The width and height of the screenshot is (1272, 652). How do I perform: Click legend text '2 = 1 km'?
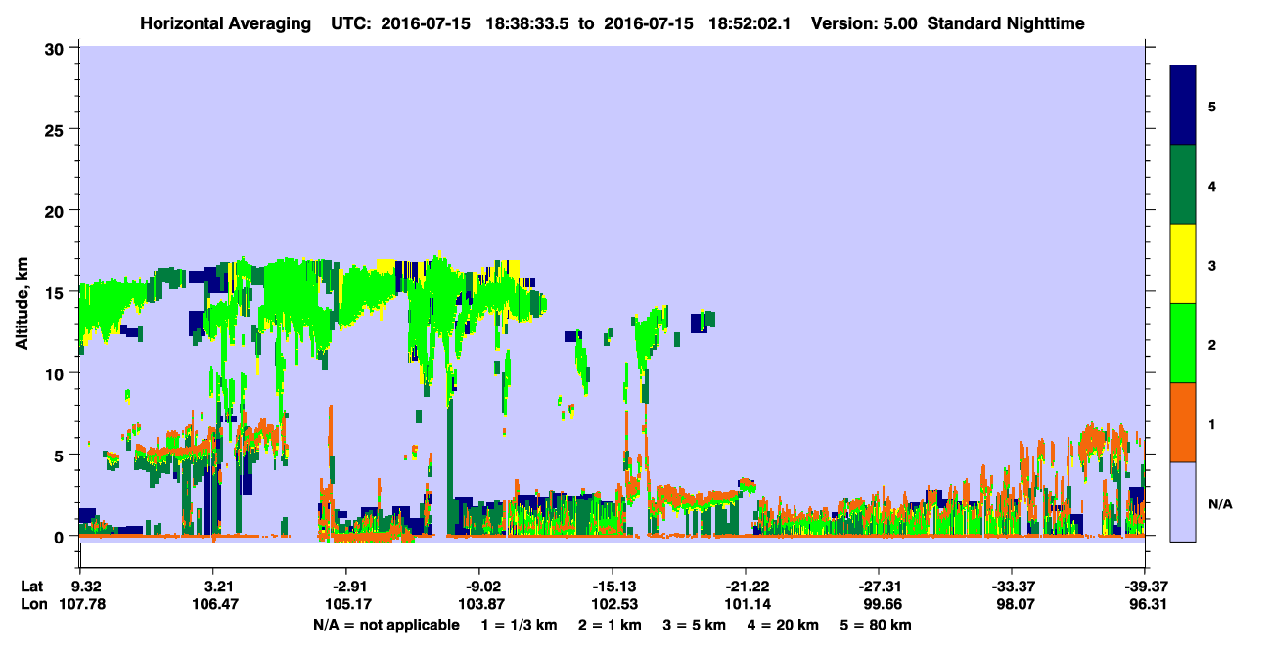609,625
